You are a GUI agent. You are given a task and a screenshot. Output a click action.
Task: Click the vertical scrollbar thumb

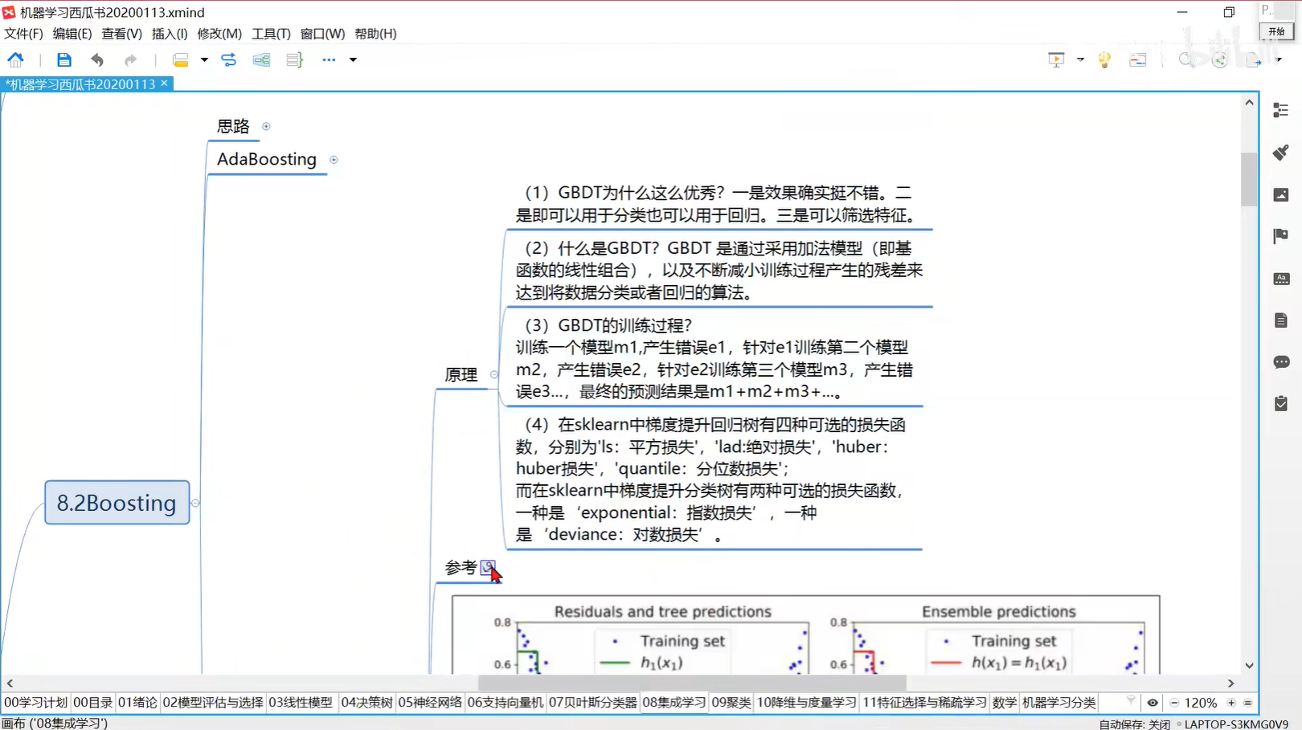[x=1249, y=178]
